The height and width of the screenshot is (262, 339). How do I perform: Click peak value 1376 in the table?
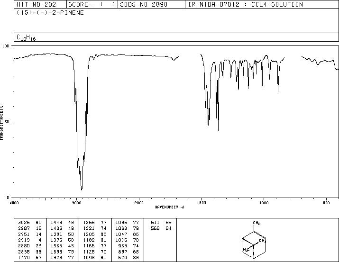pos(56,240)
